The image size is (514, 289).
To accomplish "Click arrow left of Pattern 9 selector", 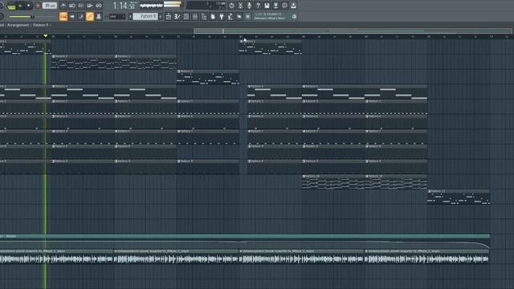I will [130, 16].
